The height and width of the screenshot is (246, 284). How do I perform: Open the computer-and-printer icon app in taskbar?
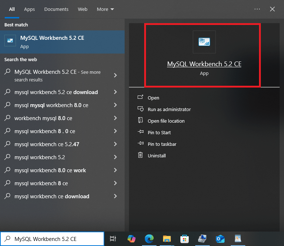tap(202, 239)
